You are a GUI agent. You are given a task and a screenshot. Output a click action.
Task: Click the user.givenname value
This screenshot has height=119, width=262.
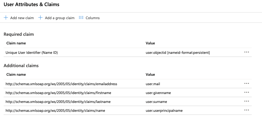coord(158,93)
